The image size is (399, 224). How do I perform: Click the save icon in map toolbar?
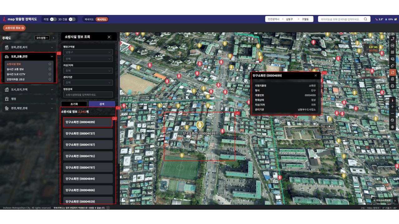pos(392,79)
